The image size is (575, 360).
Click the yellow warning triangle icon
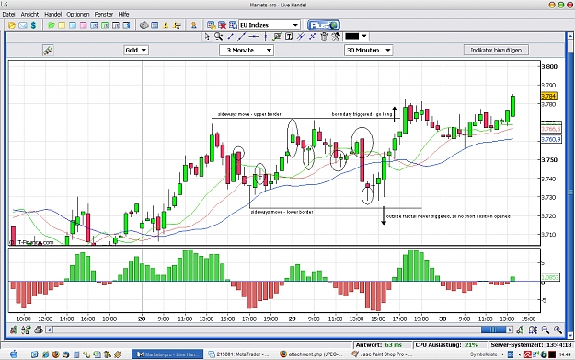click(166, 26)
